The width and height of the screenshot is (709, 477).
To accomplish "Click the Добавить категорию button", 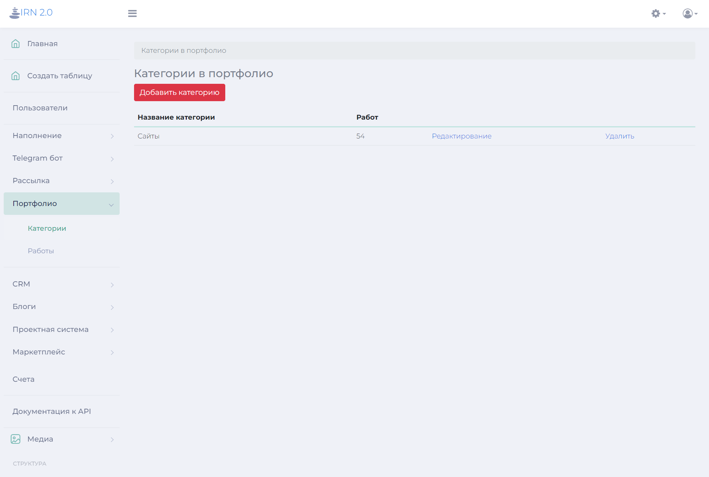I will pos(179,92).
